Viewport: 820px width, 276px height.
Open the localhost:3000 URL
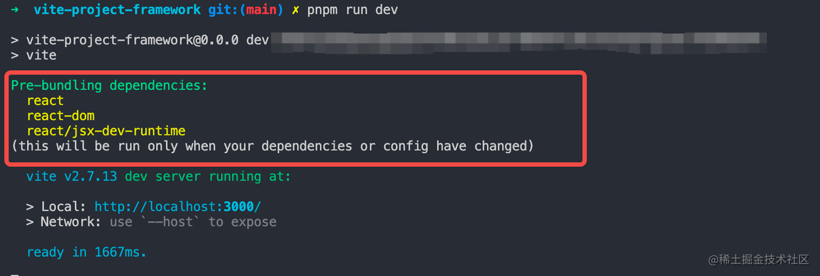point(177,206)
